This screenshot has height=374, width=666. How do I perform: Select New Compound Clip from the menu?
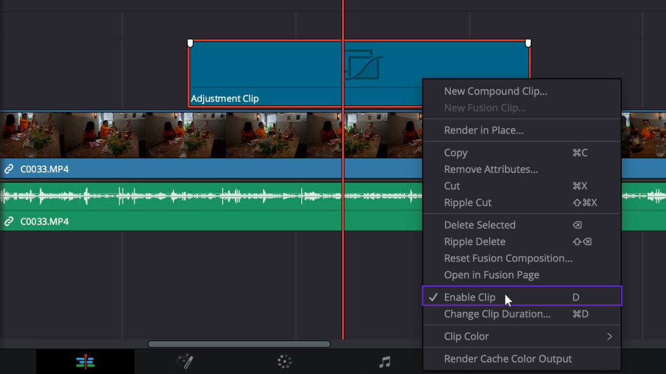pos(496,91)
